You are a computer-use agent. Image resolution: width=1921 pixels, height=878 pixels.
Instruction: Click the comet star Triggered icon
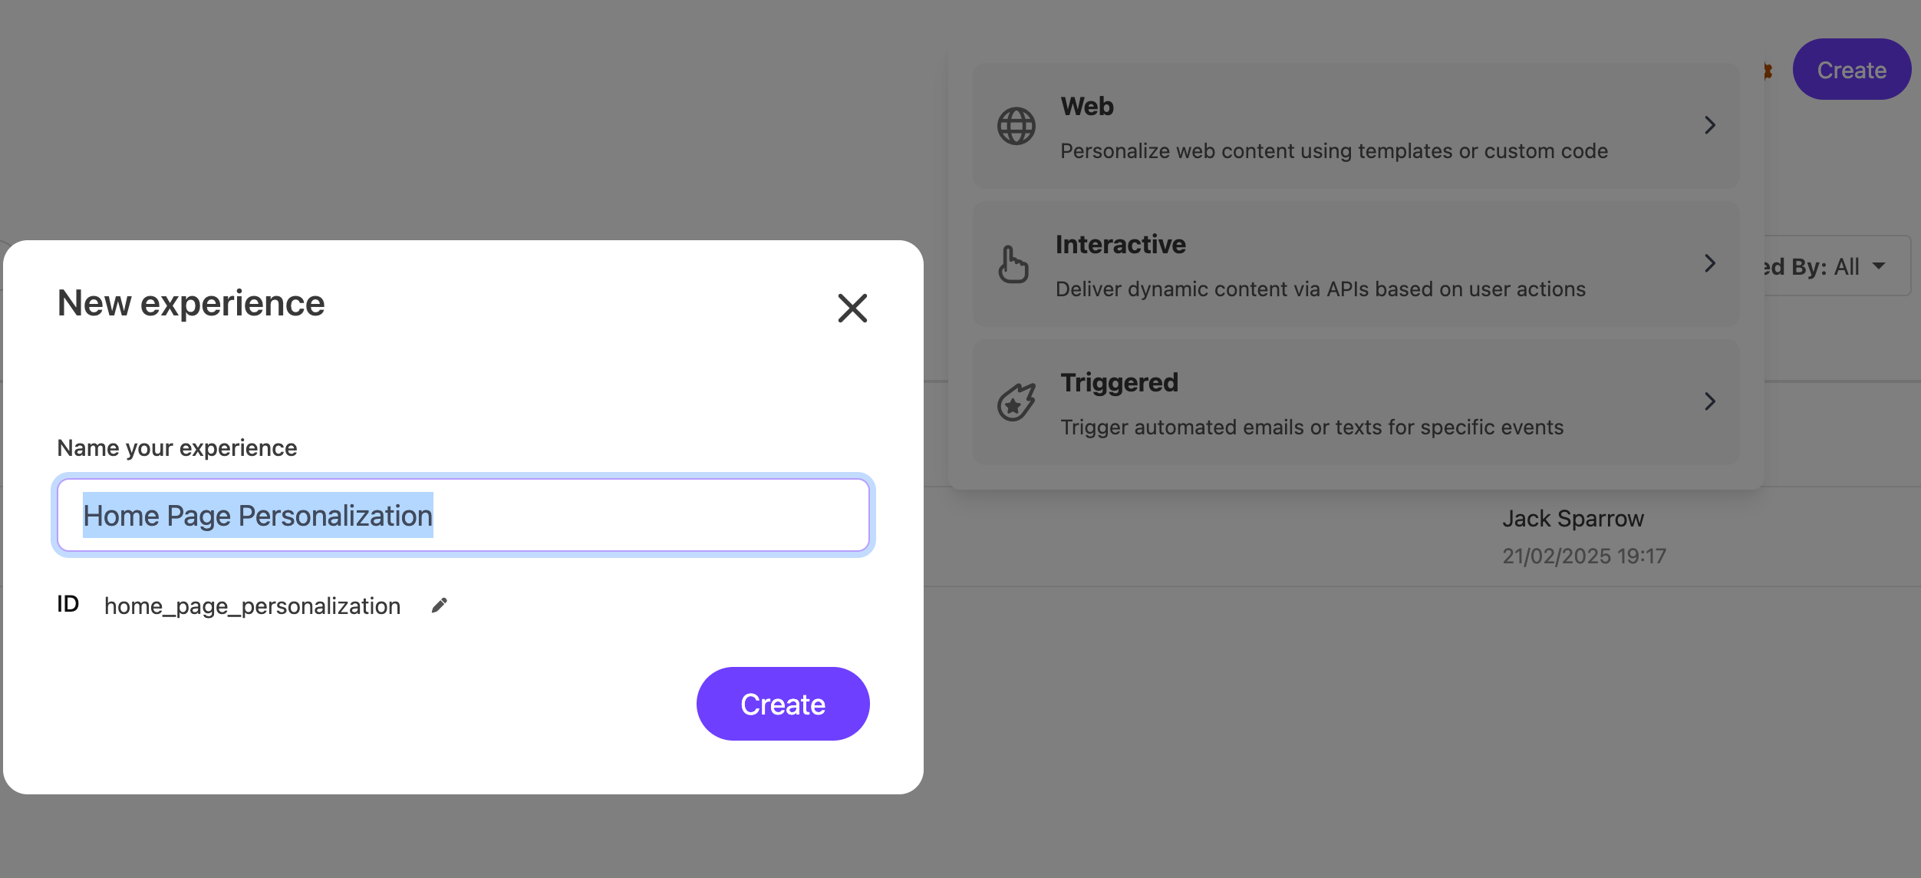[1017, 402]
